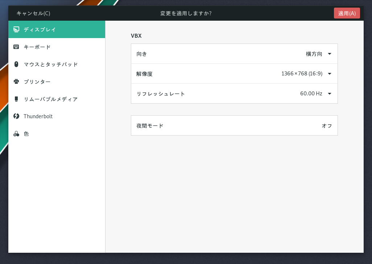Screen dimensions: 372x264
Task: Click the オフ night mode status
Action: coord(327,126)
